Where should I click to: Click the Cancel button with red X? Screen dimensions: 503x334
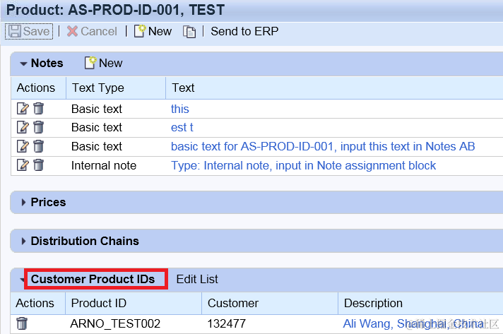pyautogui.click(x=92, y=31)
